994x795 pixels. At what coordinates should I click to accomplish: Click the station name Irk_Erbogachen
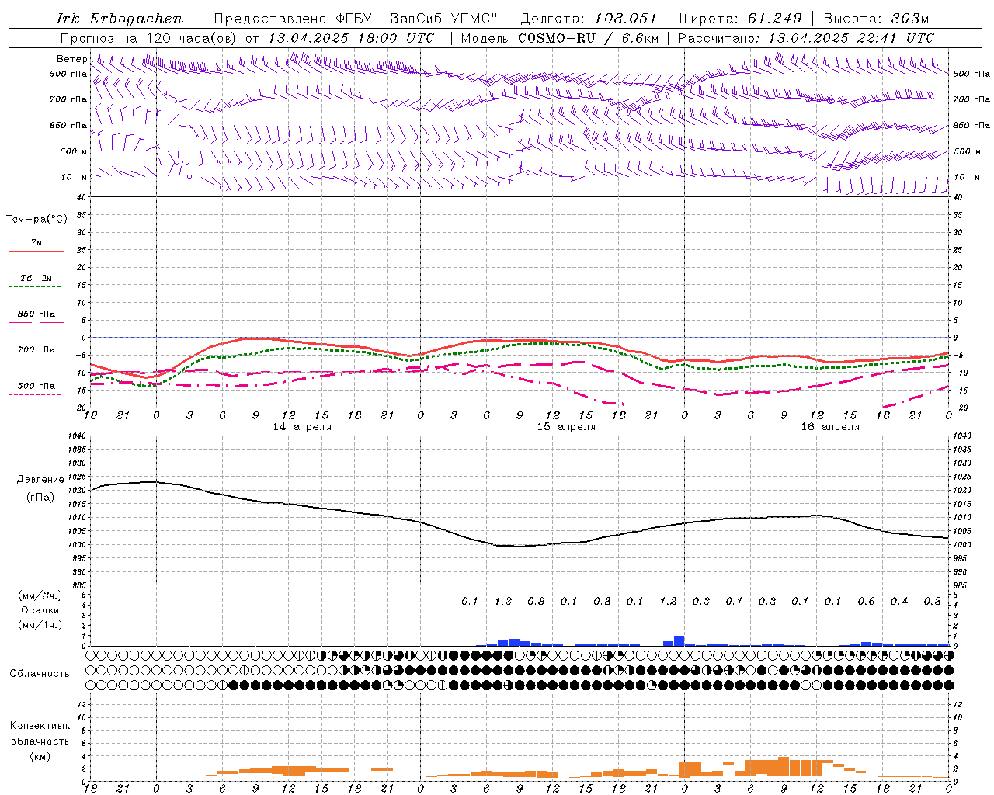click(120, 19)
